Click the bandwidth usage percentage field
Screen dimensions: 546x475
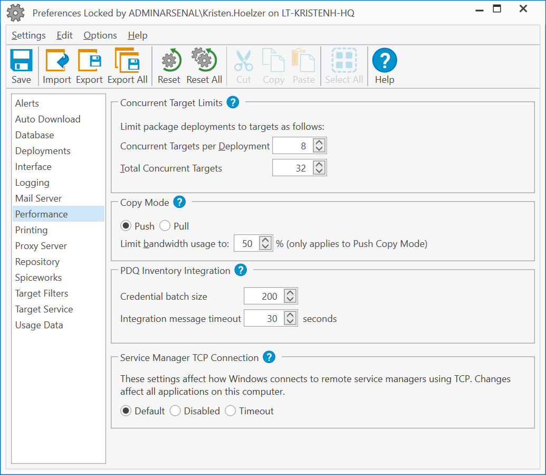point(247,243)
